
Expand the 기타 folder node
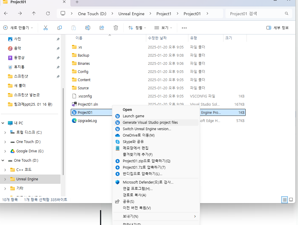(5, 189)
